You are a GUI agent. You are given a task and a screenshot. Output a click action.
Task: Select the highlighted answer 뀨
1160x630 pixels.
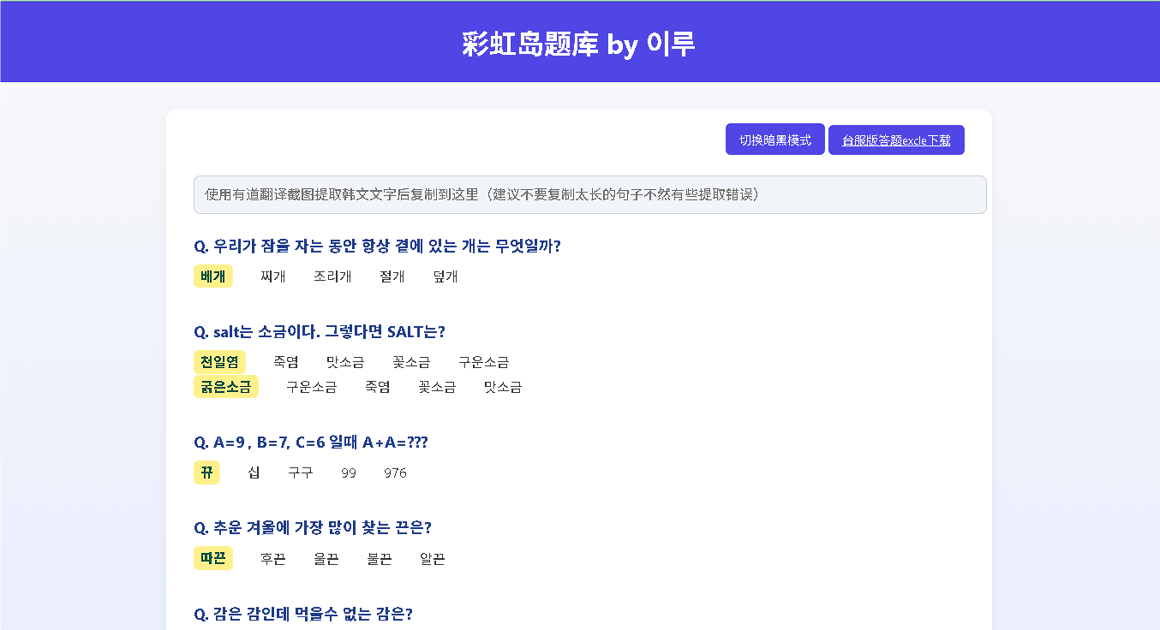(x=206, y=472)
